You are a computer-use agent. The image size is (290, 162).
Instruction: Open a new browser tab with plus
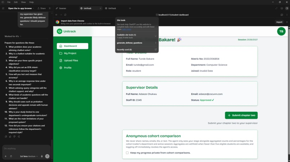[130, 8]
